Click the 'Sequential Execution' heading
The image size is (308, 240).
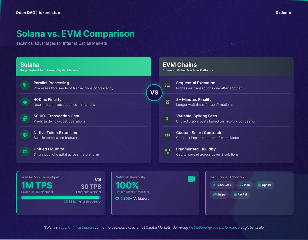tap(196, 83)
